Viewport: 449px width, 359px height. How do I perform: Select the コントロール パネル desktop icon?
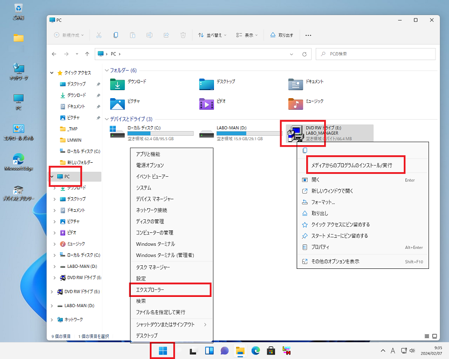19,133
